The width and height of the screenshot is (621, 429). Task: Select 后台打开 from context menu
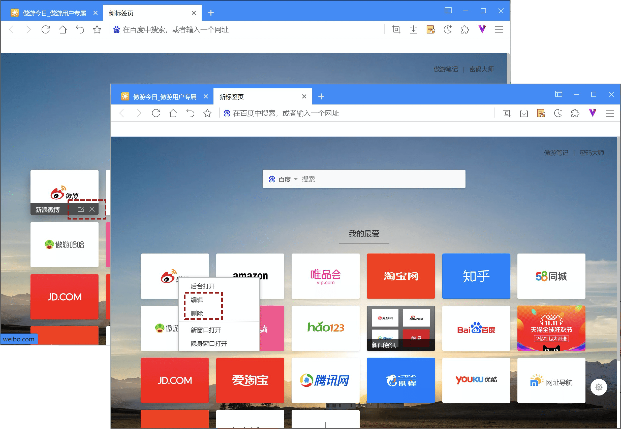click(x=219, y=286)
